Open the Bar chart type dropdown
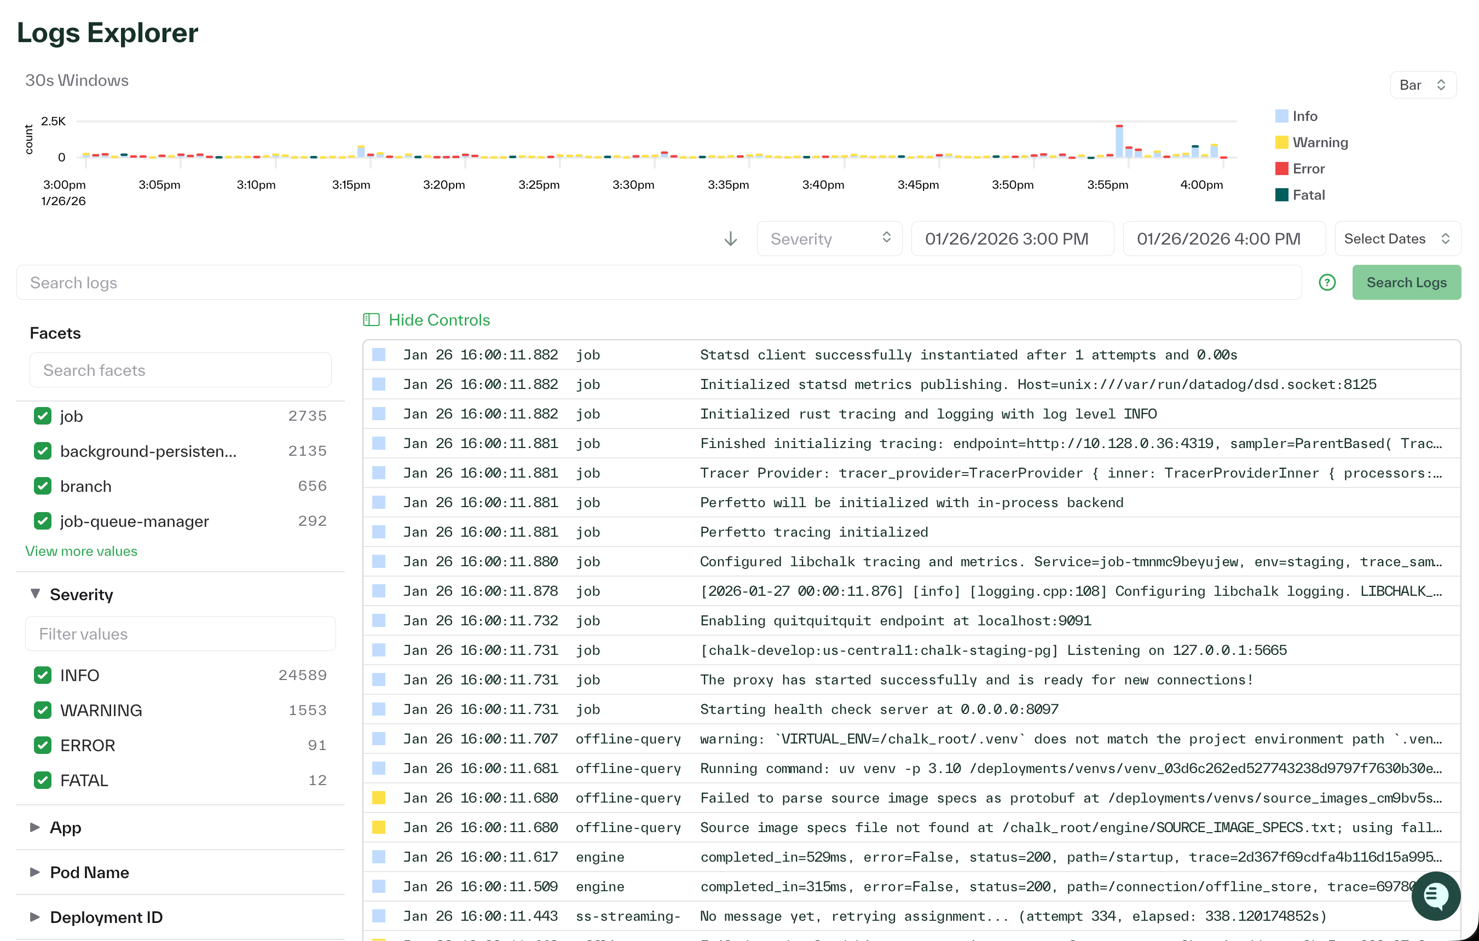The image size is (1479, 941). tap(1423, 85)
